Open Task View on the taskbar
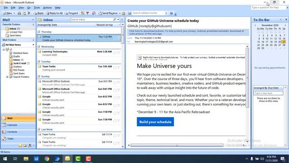This screenshot has width=289, height=163. pos(15,159)
